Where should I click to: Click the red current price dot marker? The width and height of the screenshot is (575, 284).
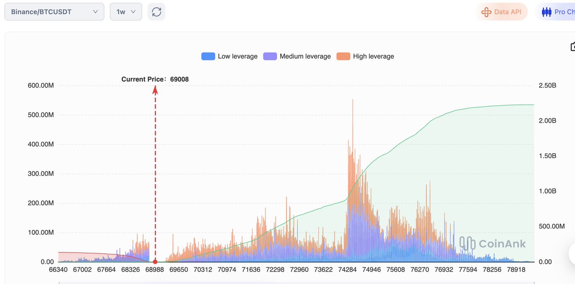pyautogui.click(x=155, y=262)
